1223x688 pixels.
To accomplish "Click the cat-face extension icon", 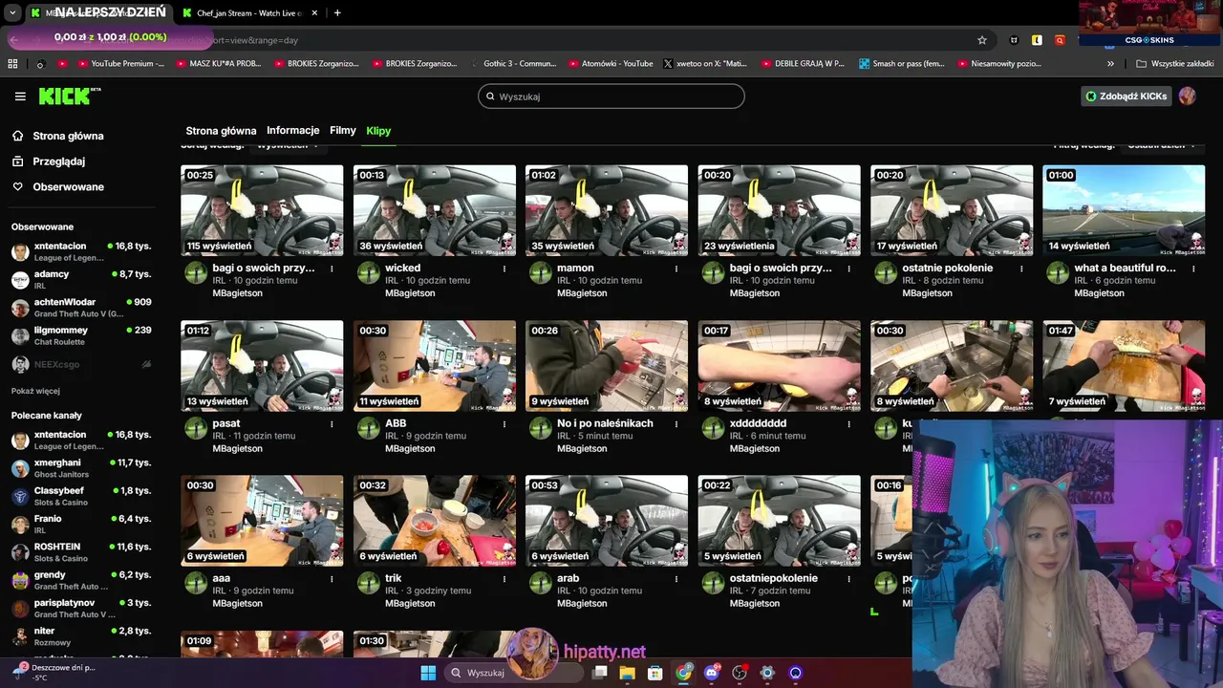I will [x=1014, y=40].
